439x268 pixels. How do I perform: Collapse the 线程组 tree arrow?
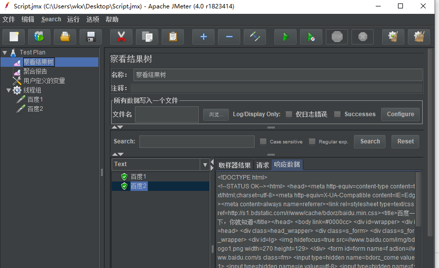point(9,90)
